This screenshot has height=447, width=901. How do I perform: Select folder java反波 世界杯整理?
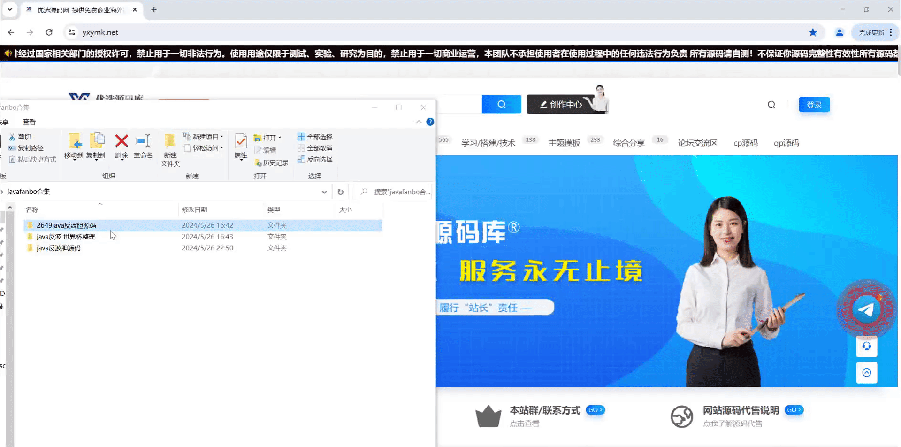pyautogui.click(x=203, y=237)
